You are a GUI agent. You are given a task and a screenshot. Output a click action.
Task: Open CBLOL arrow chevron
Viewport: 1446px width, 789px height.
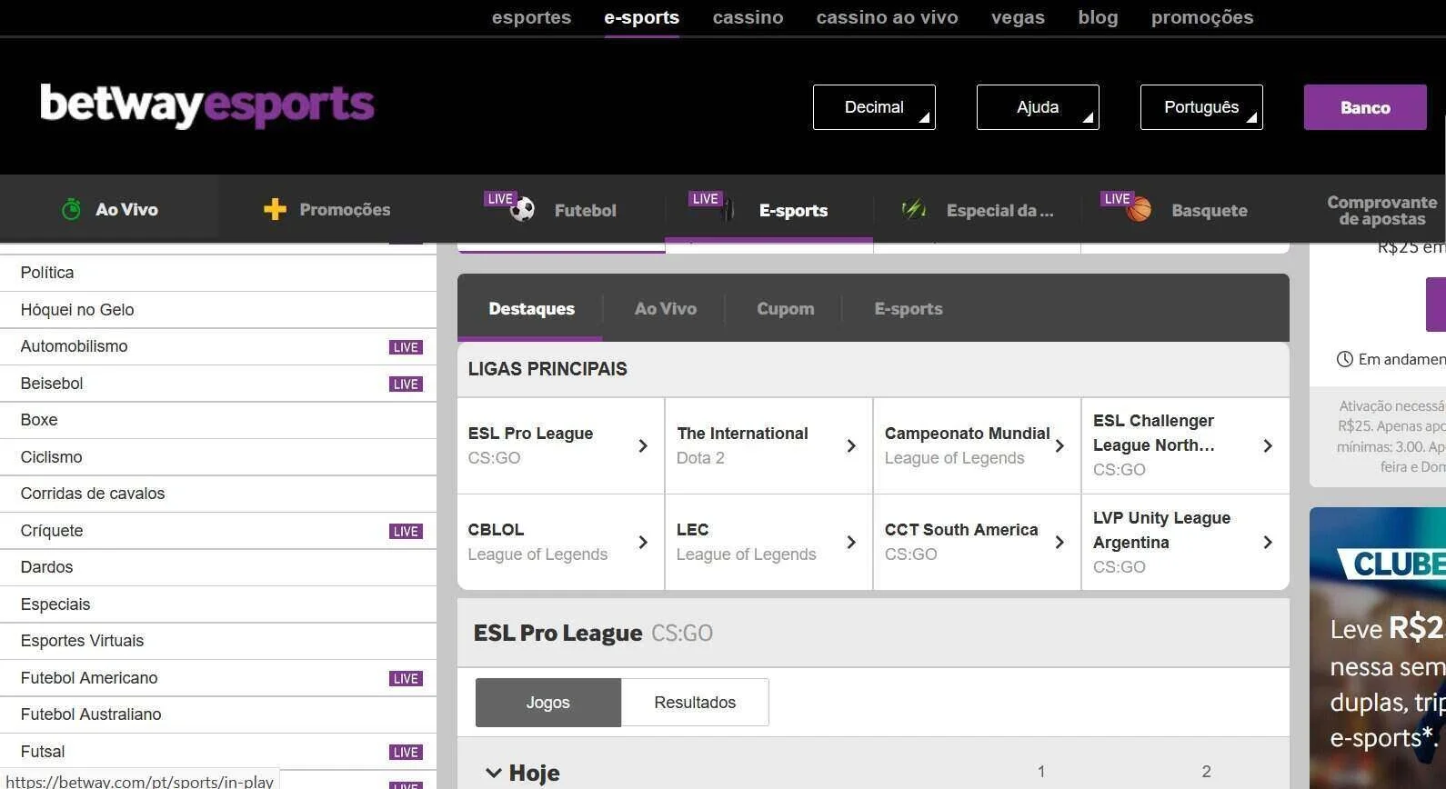coord(643,542)
